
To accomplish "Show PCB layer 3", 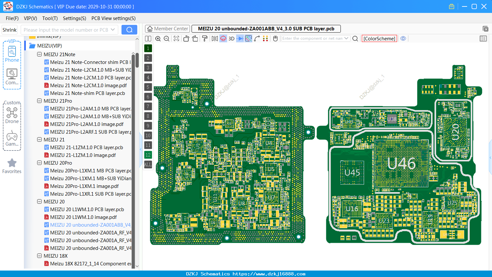I will coord(148,68).
